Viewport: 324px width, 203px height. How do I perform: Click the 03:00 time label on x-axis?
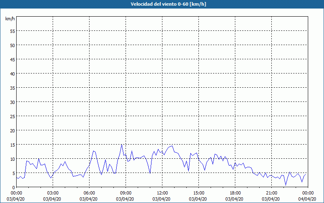pos(53,193)
